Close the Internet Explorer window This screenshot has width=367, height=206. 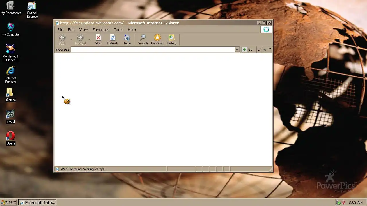click(270, 23)
